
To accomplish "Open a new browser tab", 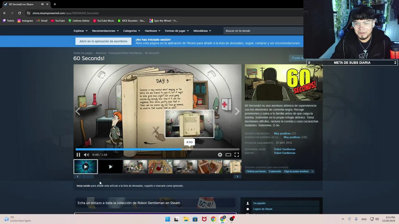I will 55,4.
